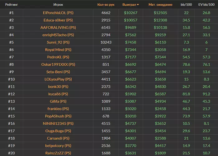Select bonk30 (PS) player link
Image resolution: width=218 pixels, height=156 pixels.
[x=58, y=87]
